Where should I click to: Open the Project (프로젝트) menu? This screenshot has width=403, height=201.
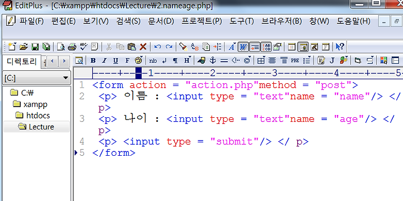(x=201, y=21)
